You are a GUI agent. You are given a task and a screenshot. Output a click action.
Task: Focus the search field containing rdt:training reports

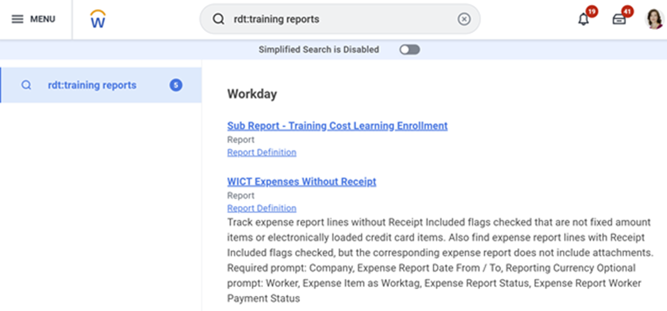340,19
